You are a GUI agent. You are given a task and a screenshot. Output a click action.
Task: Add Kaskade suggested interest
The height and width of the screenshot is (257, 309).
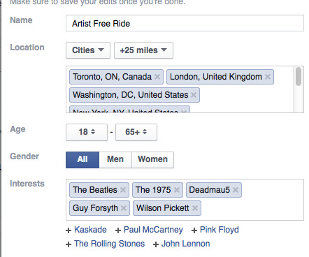[86, 230]
